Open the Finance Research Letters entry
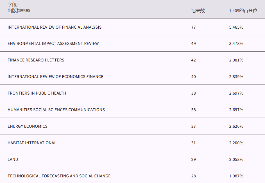 (x=36, y=60)
